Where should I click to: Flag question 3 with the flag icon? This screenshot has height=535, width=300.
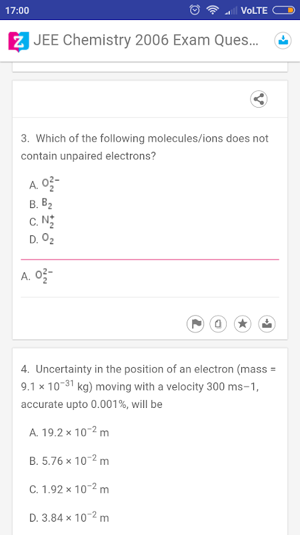click(195, 324)
